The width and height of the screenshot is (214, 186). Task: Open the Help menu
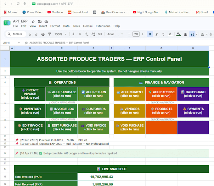click(116, 26)
